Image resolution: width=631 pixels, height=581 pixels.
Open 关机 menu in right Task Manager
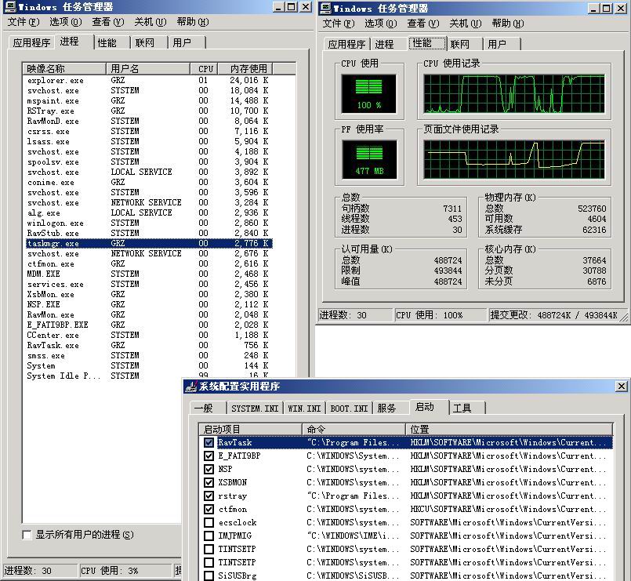(465, 24)
